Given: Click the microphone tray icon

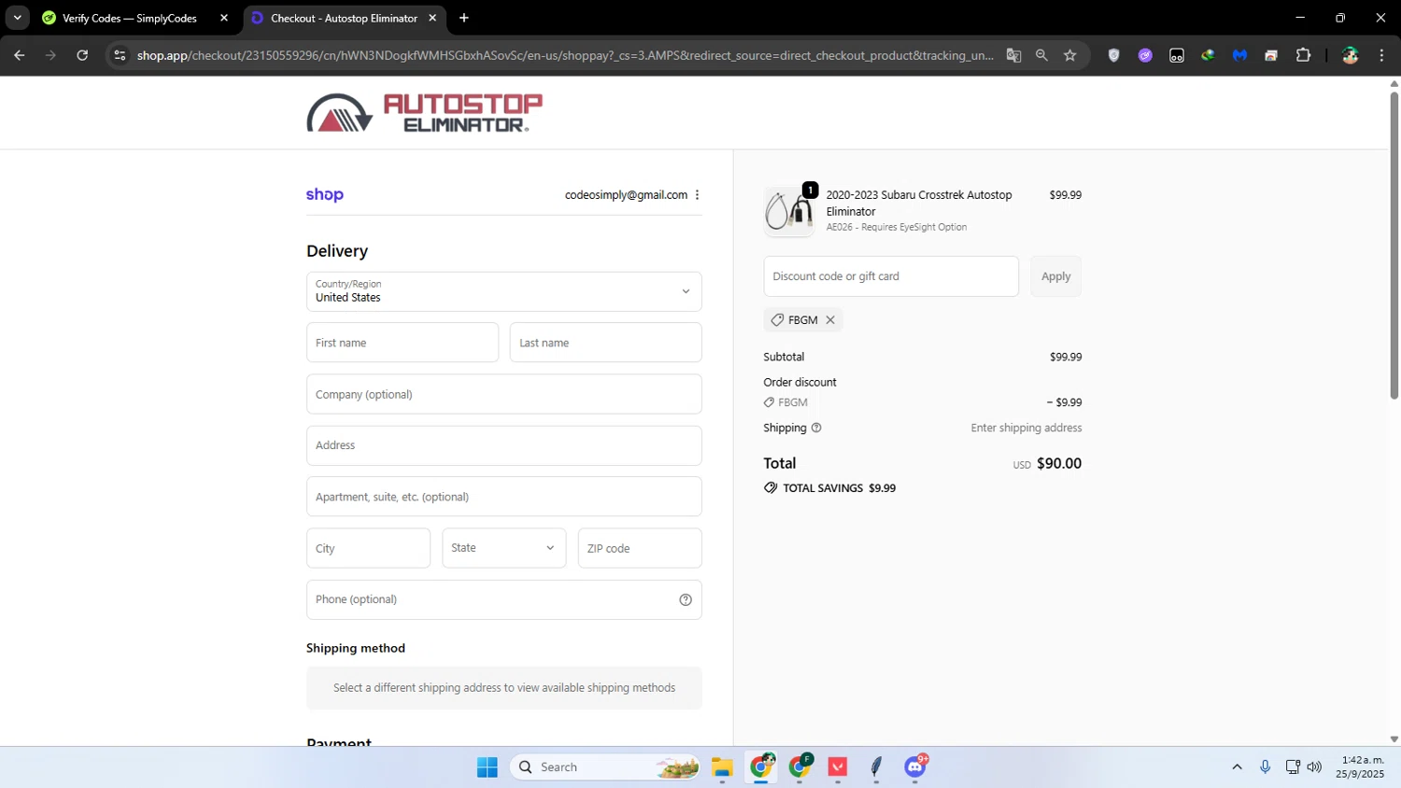Looking at the screenshot, I should click(x=1265, y=767).
